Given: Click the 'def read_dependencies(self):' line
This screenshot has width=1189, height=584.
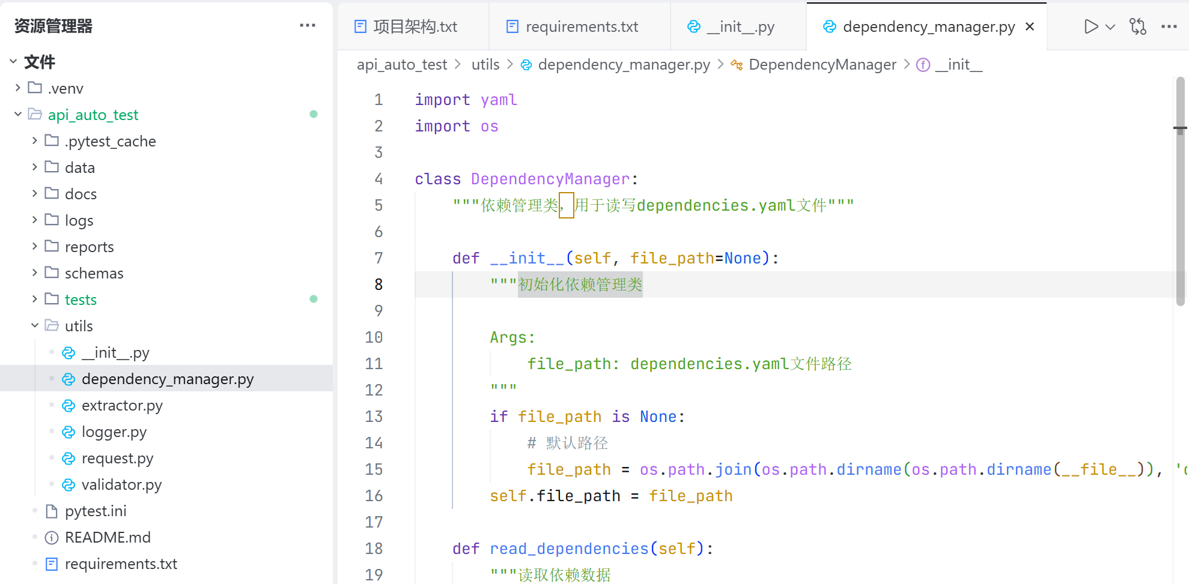Looking at the screenshot, I should tap(583, 549).
